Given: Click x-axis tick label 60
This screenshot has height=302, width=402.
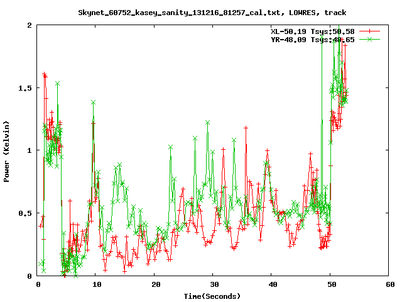Looking at the screenshot, I should click(390, 284).
